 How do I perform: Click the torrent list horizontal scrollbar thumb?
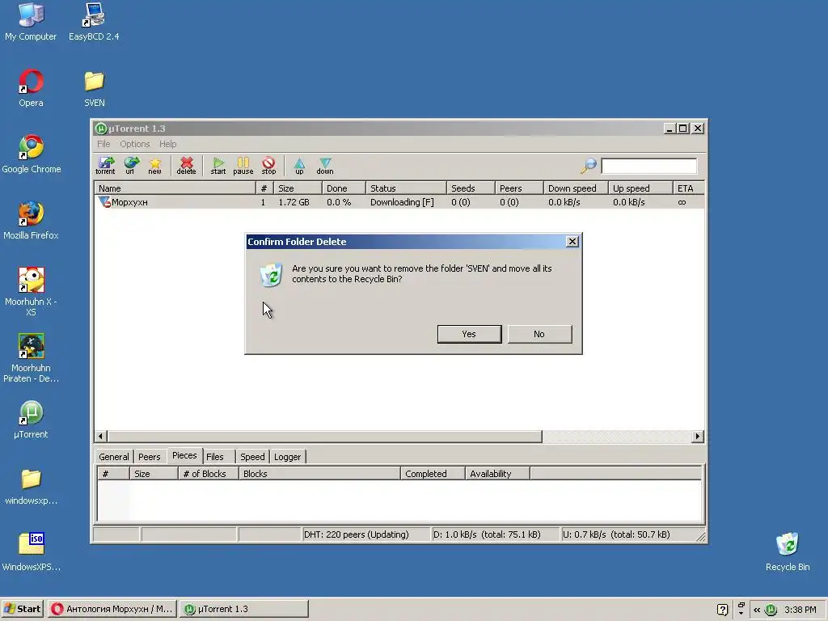click(x=324, y=436)
